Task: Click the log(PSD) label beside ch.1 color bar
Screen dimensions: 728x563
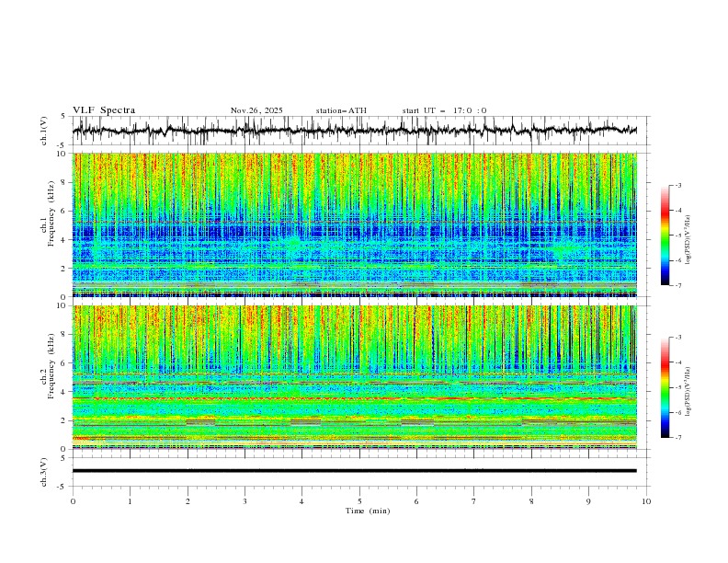Action: click(x=688, y=240)
